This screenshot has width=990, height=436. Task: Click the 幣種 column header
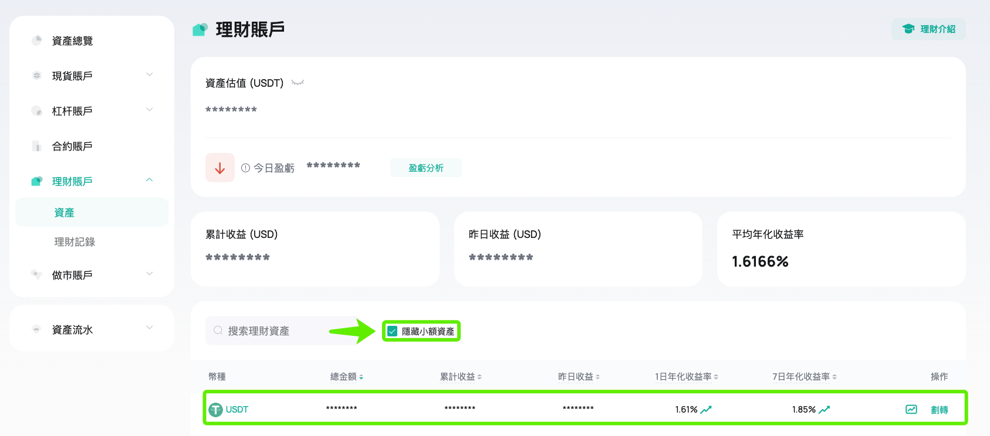(217, 377)
